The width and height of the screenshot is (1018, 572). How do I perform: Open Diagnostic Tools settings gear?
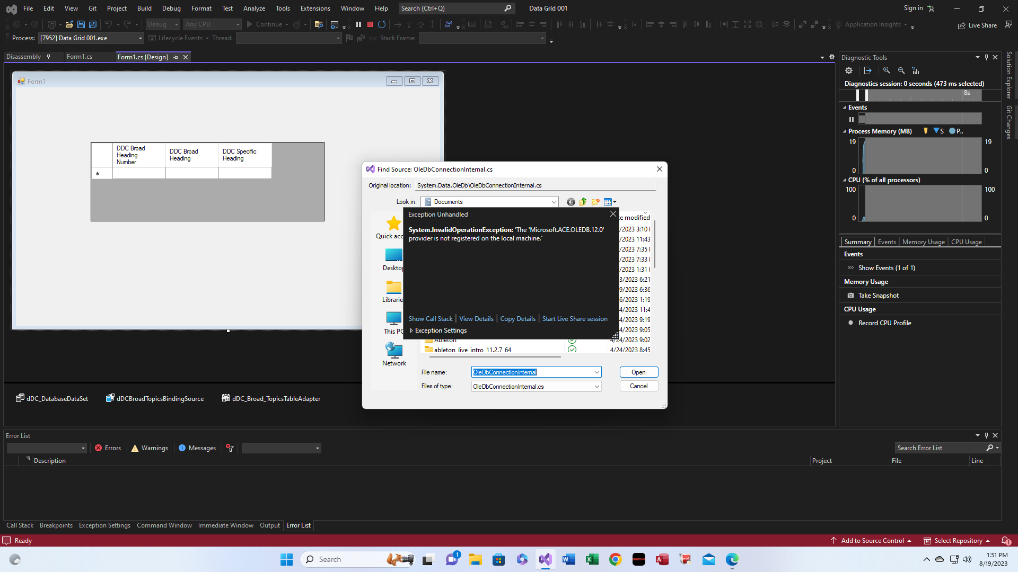point(849,70)
